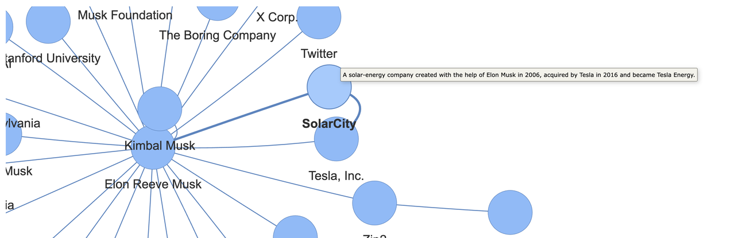Select the curved edge joining SolarCity and Tesla

358,108
